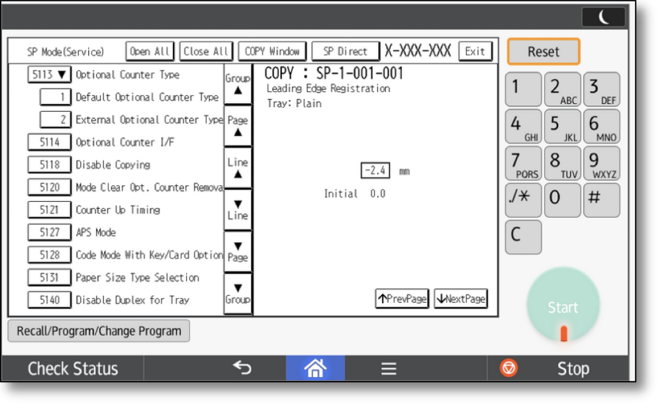Open SP 5128 Code Mode With Key/Card
Screen dimensions: 662x408
(x=50, y=255)
